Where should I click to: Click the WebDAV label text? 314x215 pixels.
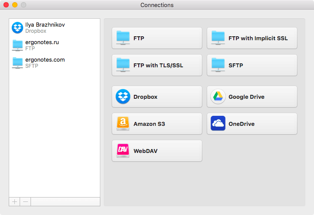click(146, 151)
